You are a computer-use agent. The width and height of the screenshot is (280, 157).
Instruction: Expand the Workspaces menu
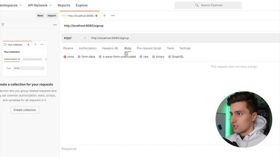point(10,5)
